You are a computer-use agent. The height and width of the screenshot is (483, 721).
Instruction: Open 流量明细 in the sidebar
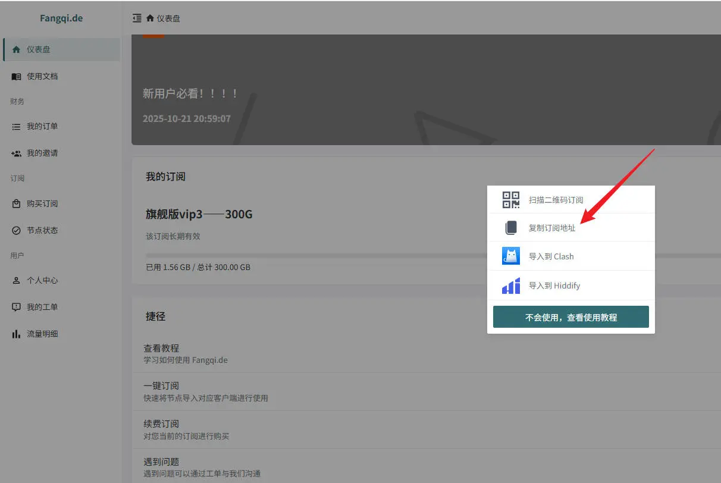(x=61, y=334)
